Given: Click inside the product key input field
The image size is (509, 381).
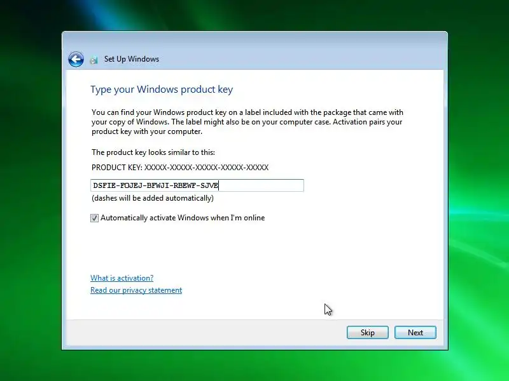Looking at the screenshot, I should [x=197, y=185].
